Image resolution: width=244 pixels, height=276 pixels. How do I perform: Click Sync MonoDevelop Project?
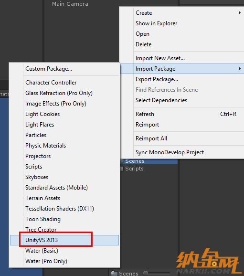pyautogui.click(x=182, y=152)
